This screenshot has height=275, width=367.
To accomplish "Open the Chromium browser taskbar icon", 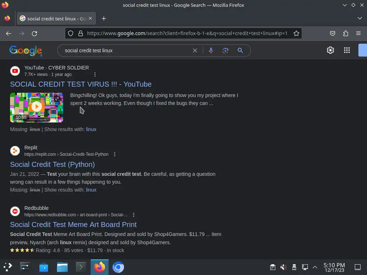I will click(x=118, y=267).
